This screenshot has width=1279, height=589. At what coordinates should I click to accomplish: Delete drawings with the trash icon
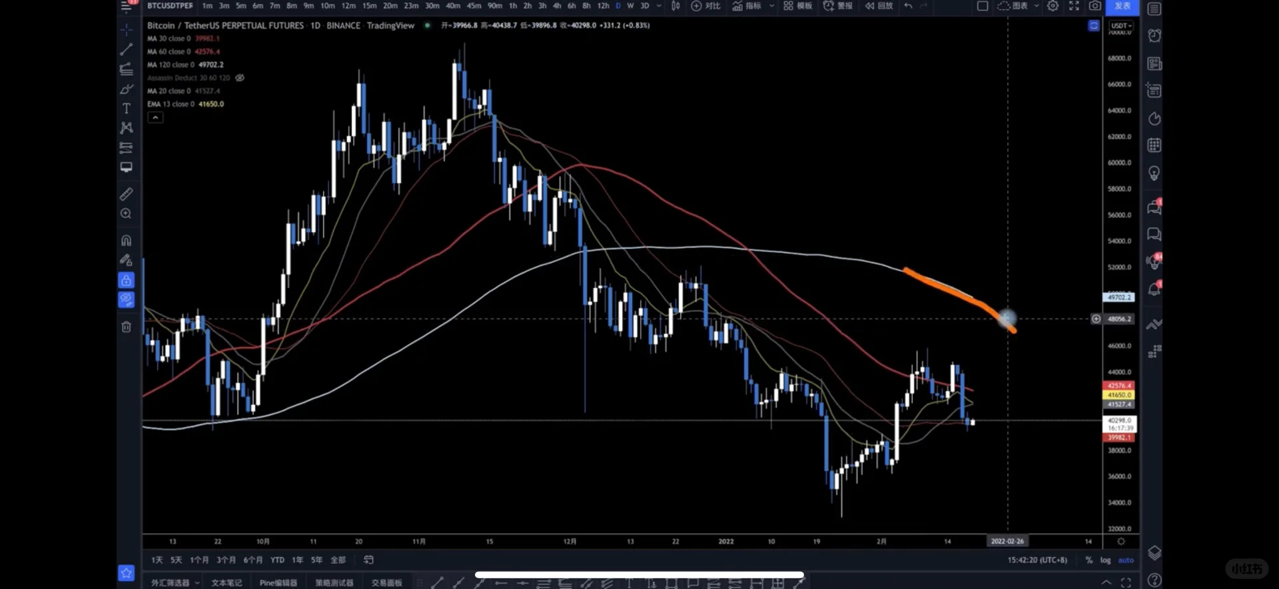tap(126, 326)
